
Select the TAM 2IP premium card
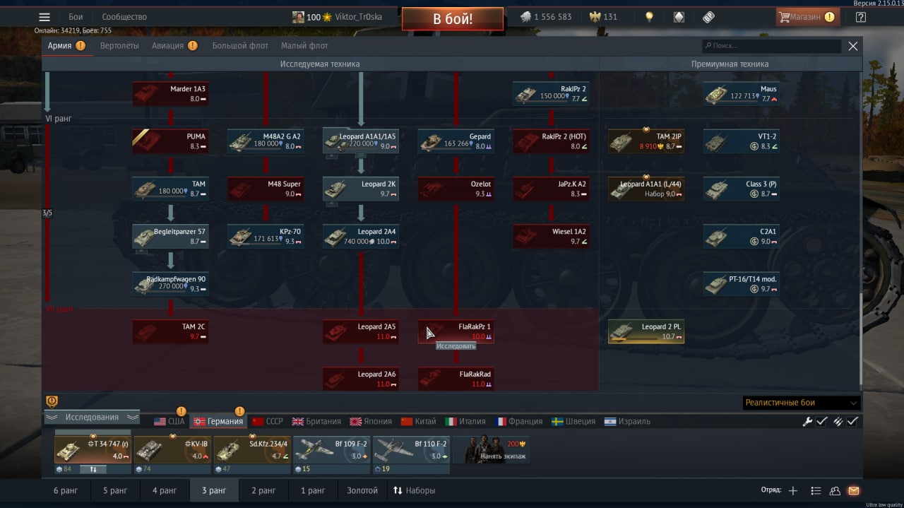coord(646,141)
